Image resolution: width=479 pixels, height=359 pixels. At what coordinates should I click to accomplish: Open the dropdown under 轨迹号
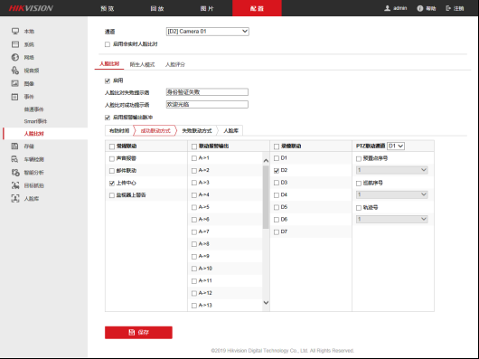point(392,219)
